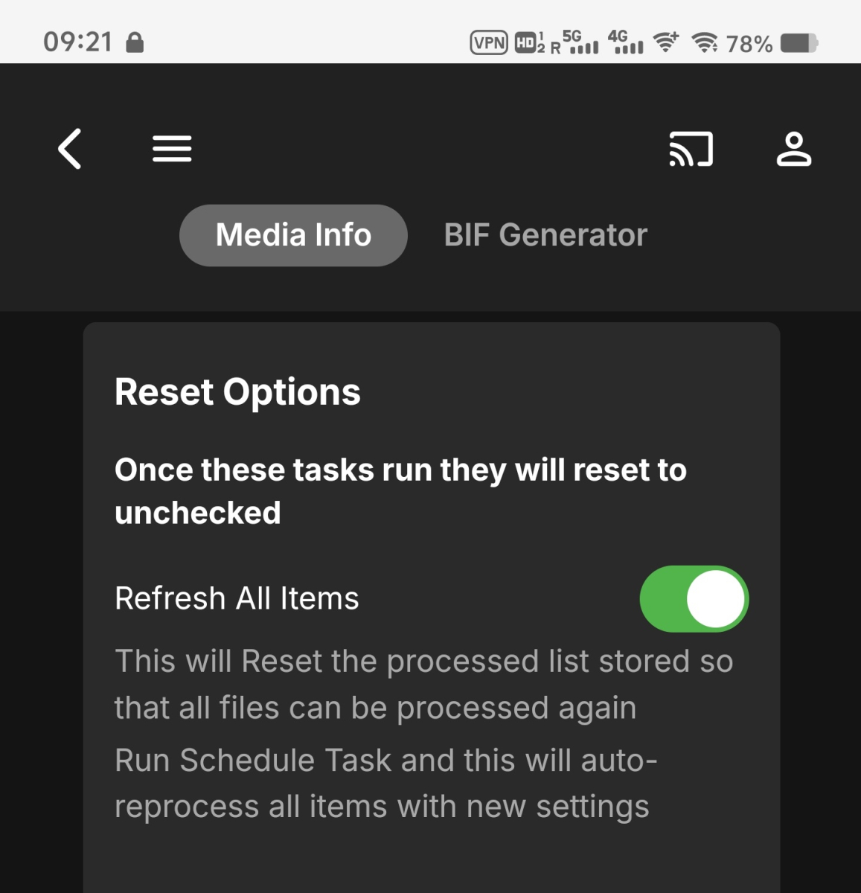Select the Media Info tab
Viewport: 861px width, 893px height.
coord(292,234)
